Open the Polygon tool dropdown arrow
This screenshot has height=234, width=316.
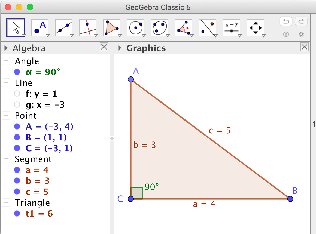[120, 36]
